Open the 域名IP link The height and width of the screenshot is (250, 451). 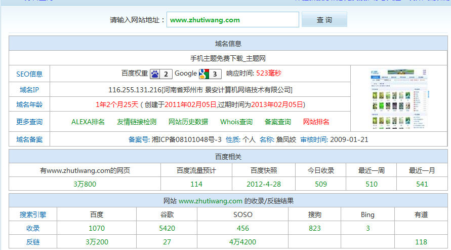(29, 90)
